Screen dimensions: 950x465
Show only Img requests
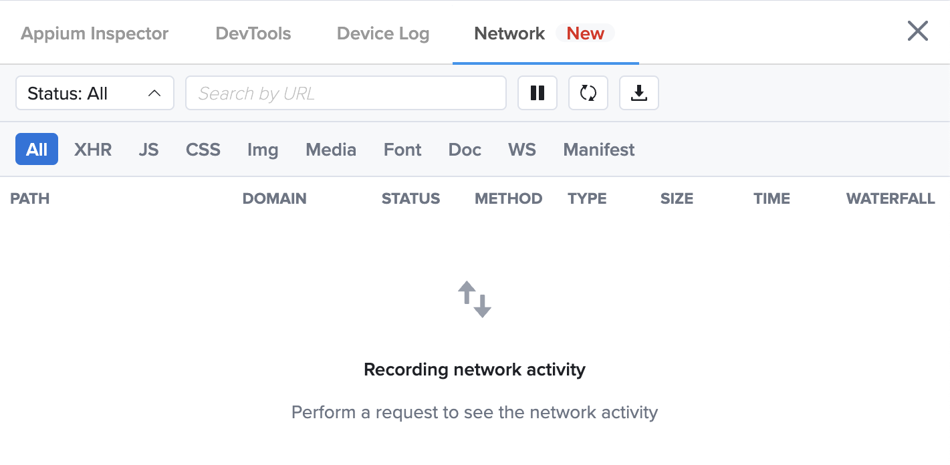[x=262, y=149]
